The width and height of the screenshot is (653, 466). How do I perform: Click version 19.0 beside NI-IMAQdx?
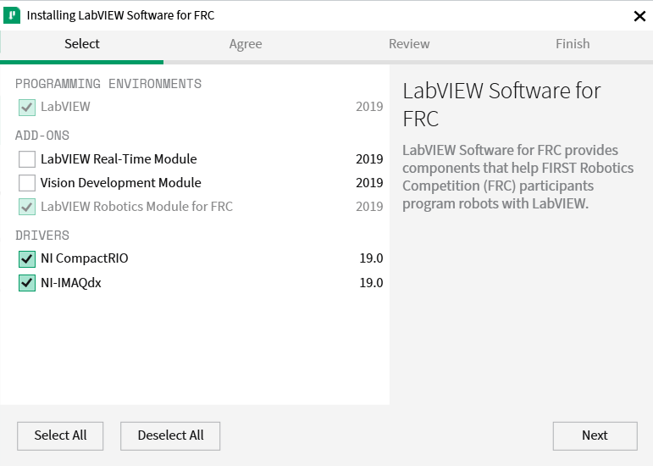pos(371,283)
